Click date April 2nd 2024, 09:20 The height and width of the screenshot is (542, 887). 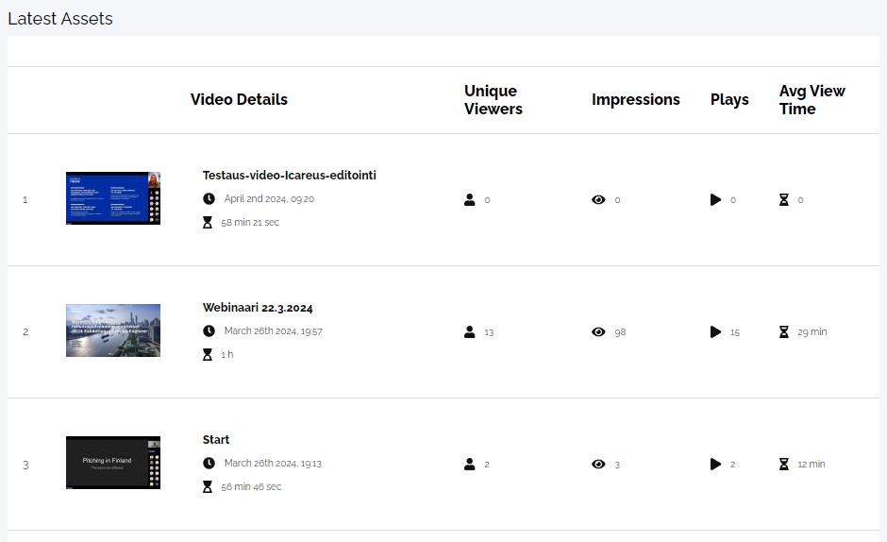[x=269, y=199]
